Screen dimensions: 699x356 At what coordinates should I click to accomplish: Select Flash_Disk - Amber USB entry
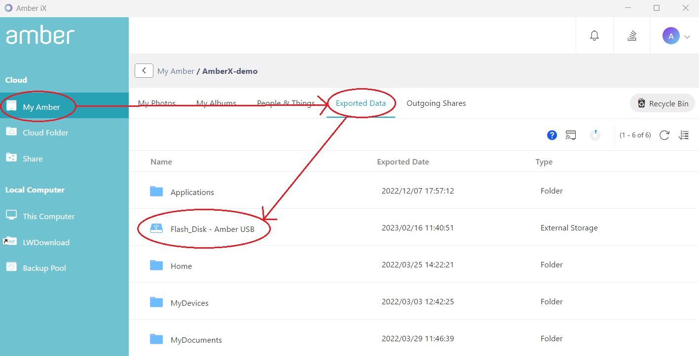[x=213, y=229]
